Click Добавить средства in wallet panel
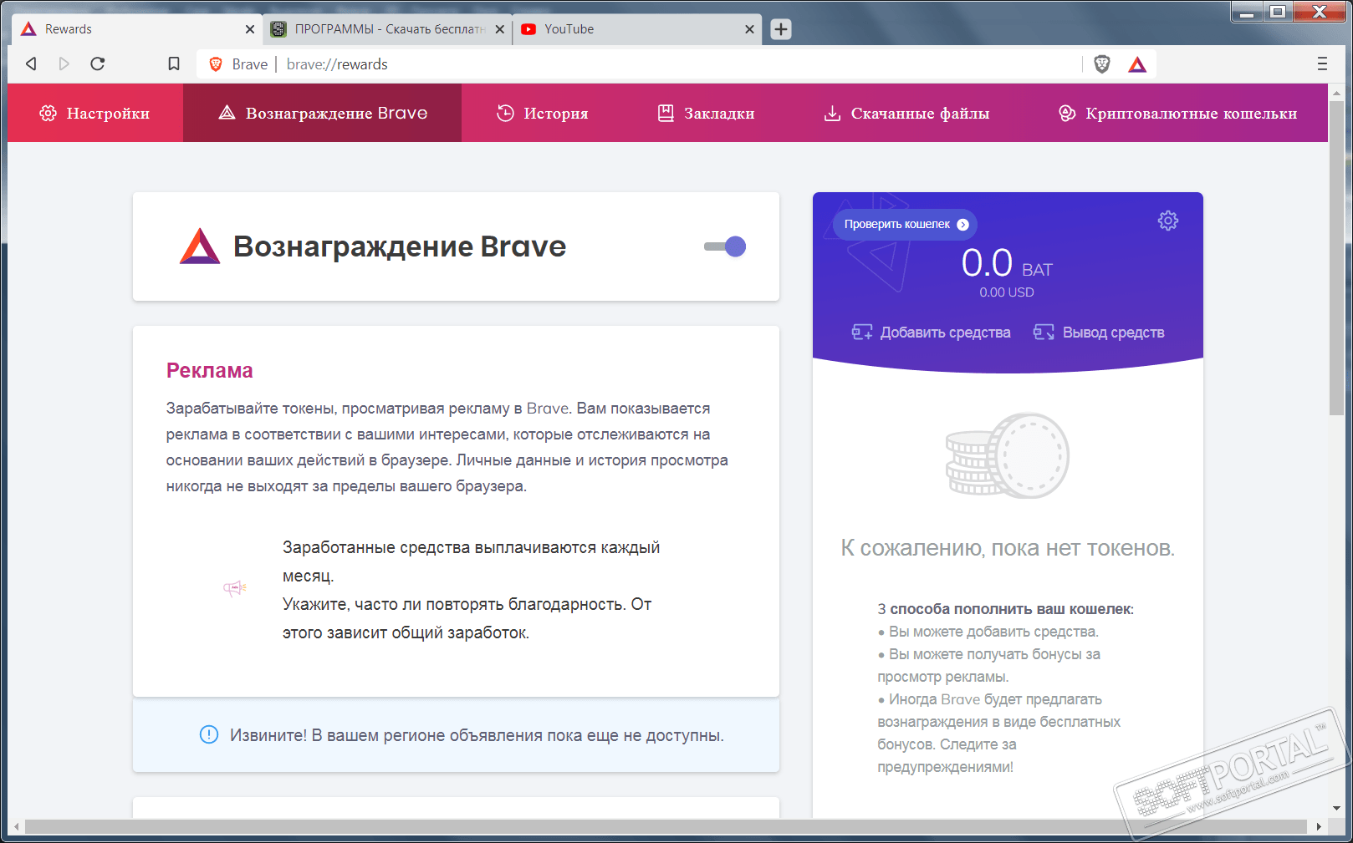1353x843 pixels. [931, 333]
